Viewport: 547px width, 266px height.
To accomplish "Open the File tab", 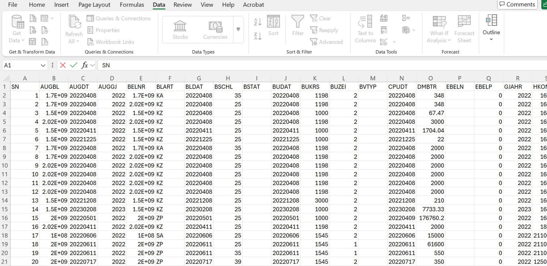I will point(12,5).
